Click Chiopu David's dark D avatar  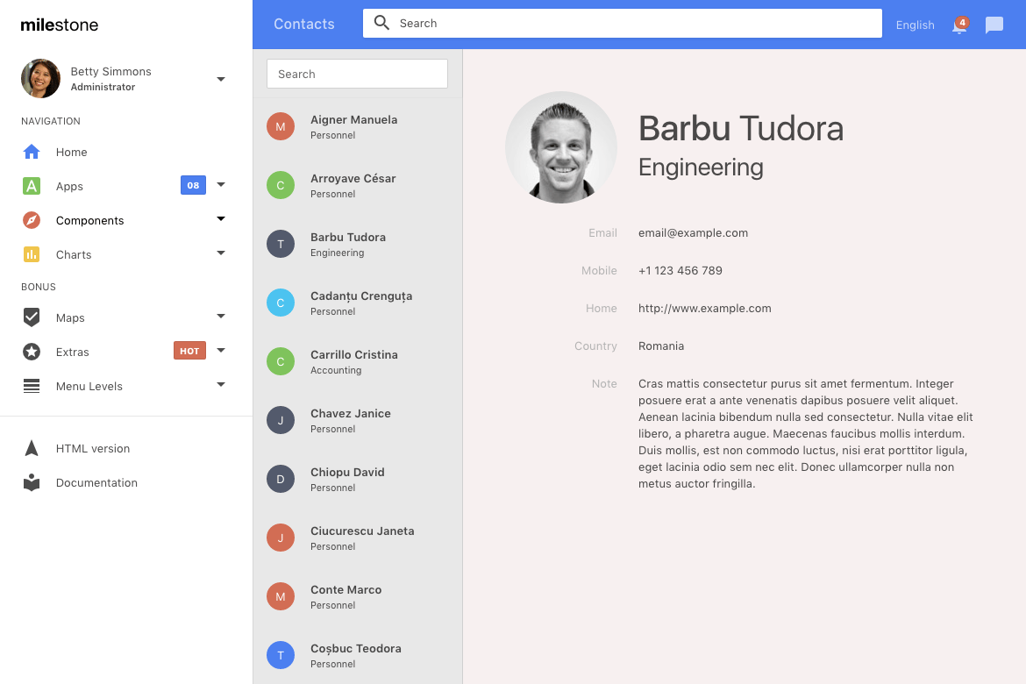pos(281,479)
